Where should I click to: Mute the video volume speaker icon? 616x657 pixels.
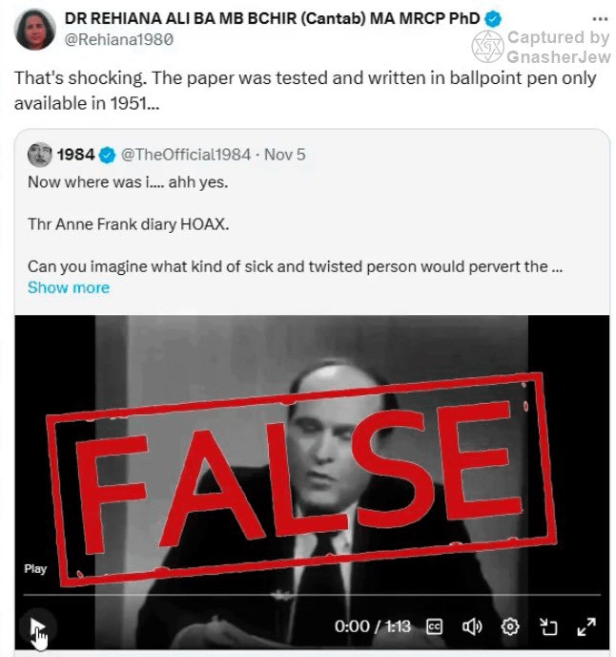(x=472, y=626)
